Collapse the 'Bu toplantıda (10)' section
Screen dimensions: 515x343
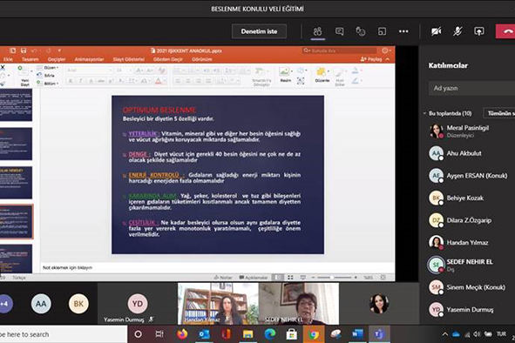click(x=424, y=113)
